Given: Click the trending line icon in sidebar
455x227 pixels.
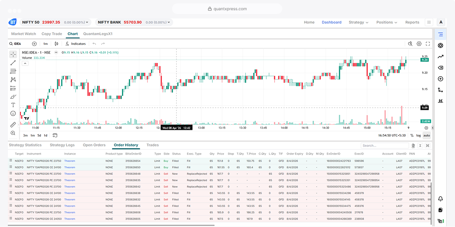Looking at the screenshot, I should tap(440, 57).
